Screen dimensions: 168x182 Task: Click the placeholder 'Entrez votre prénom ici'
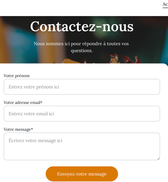34,87
